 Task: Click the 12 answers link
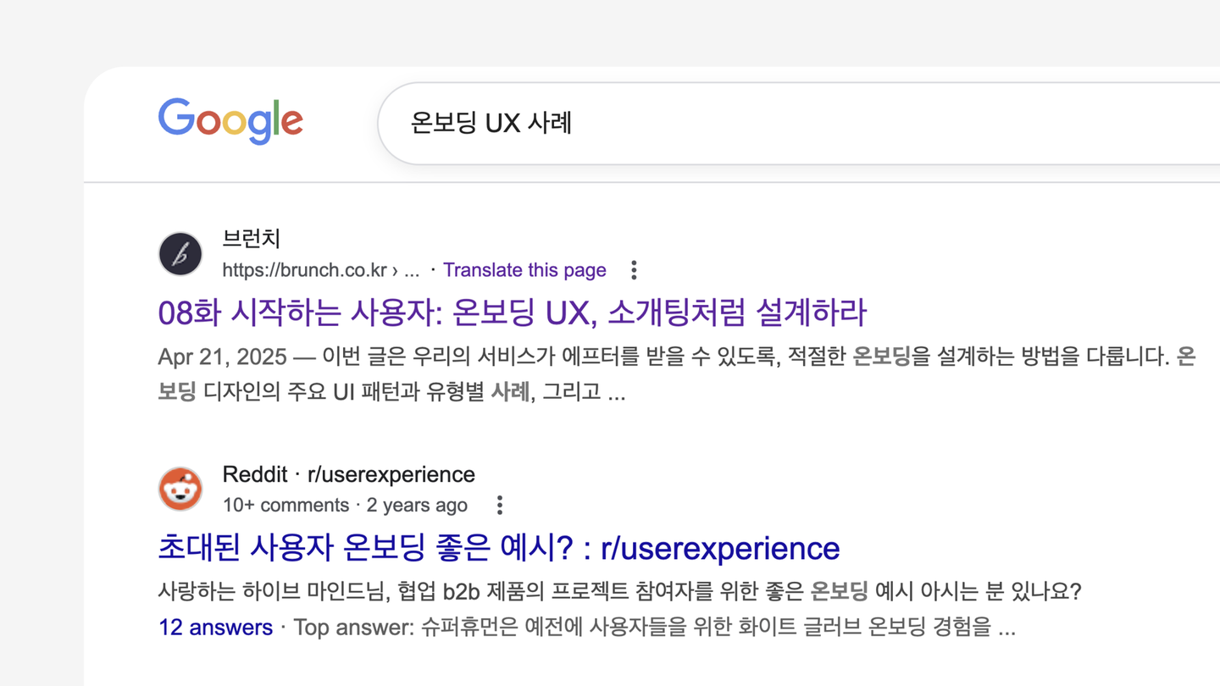coord(215,628)
